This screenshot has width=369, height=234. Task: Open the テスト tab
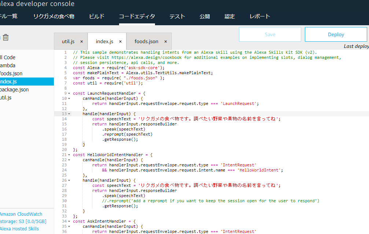[x=177, y=16]
